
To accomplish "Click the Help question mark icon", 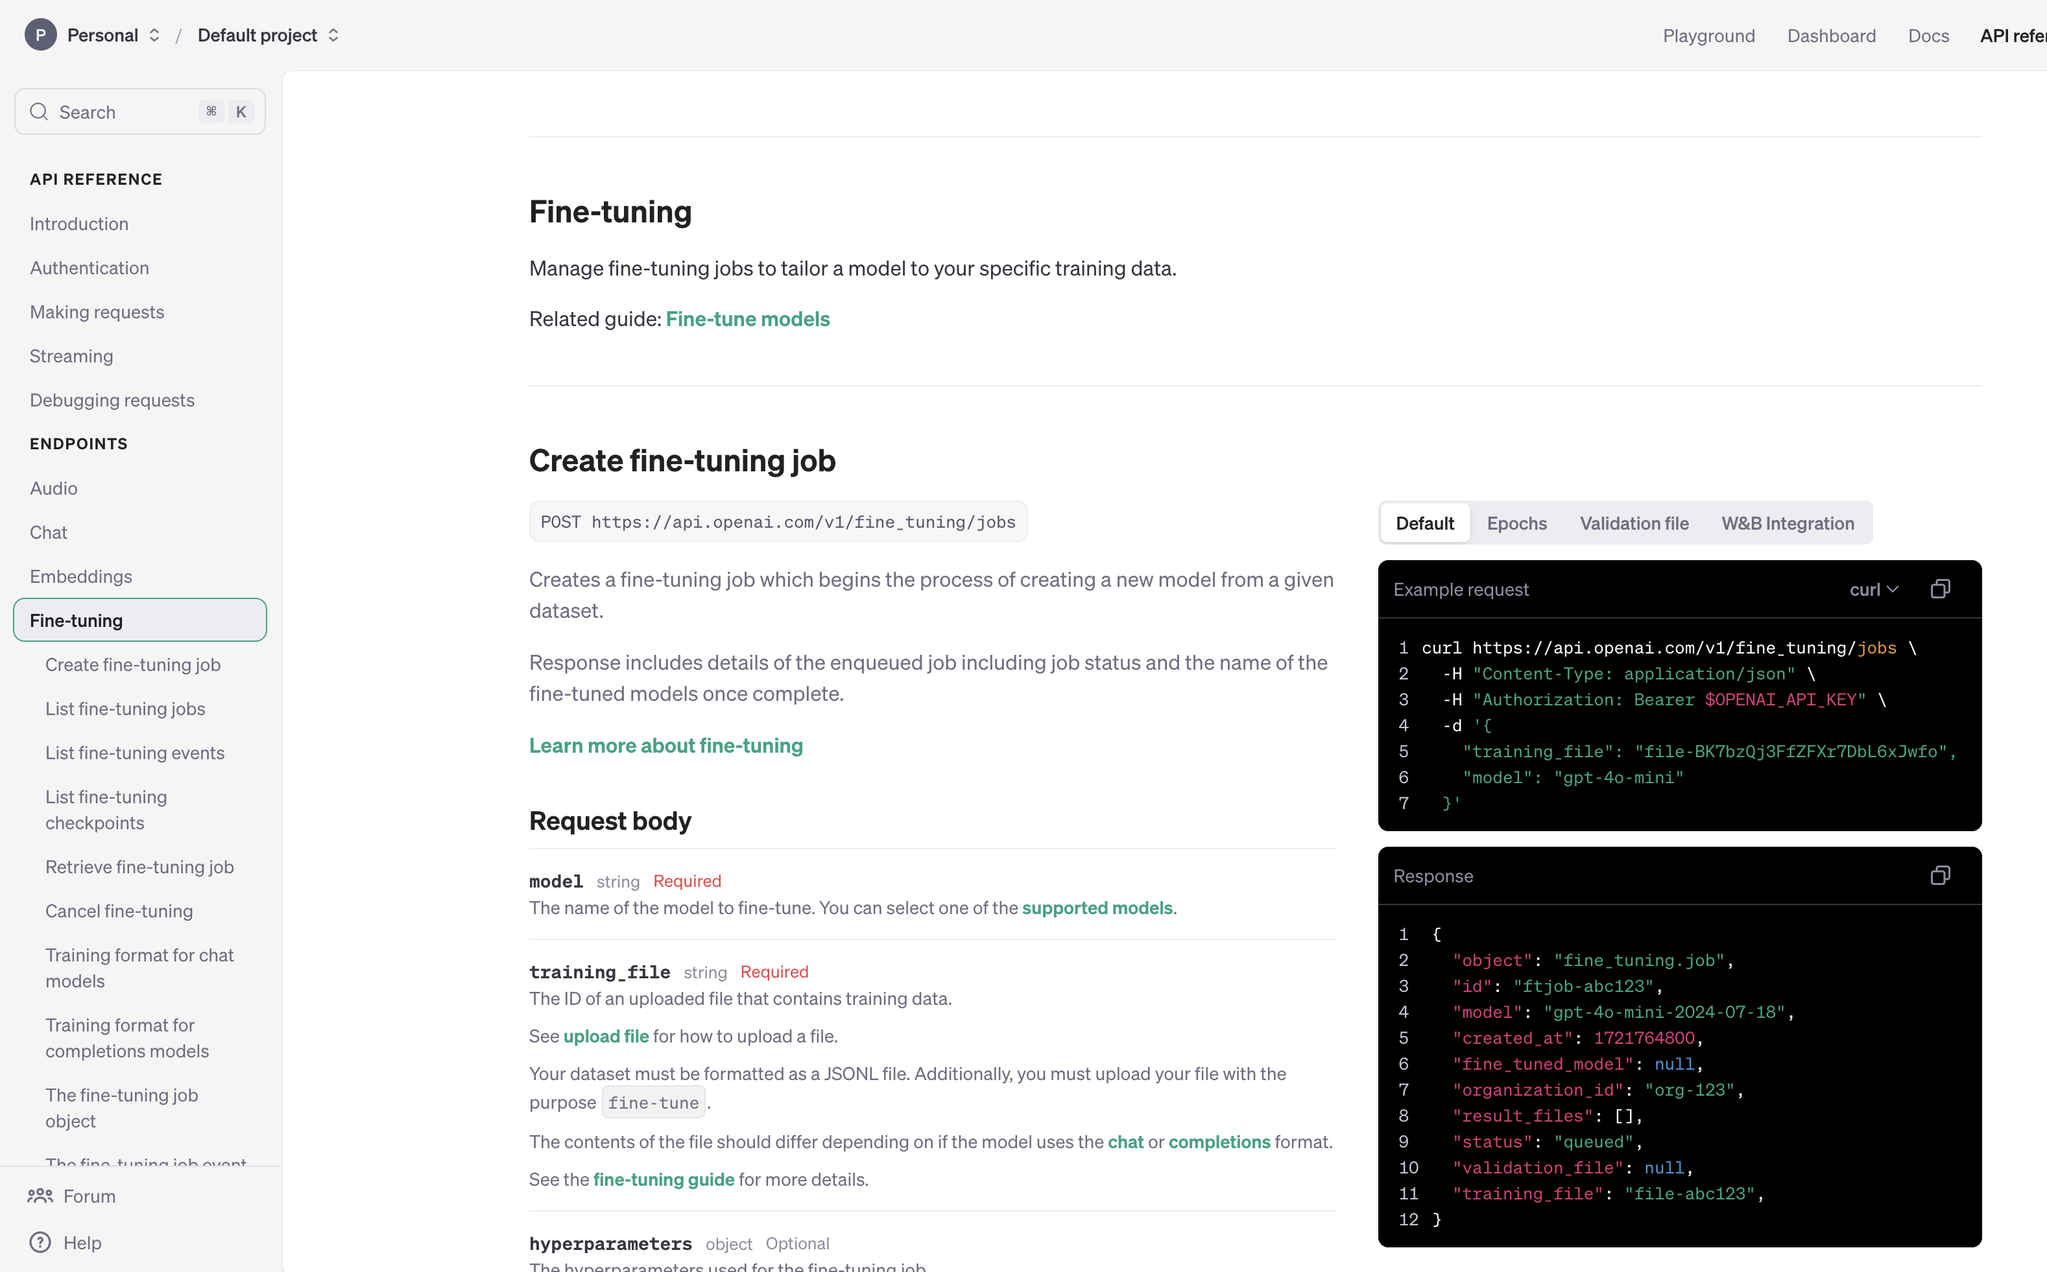I will click(x=40, y=1243).
